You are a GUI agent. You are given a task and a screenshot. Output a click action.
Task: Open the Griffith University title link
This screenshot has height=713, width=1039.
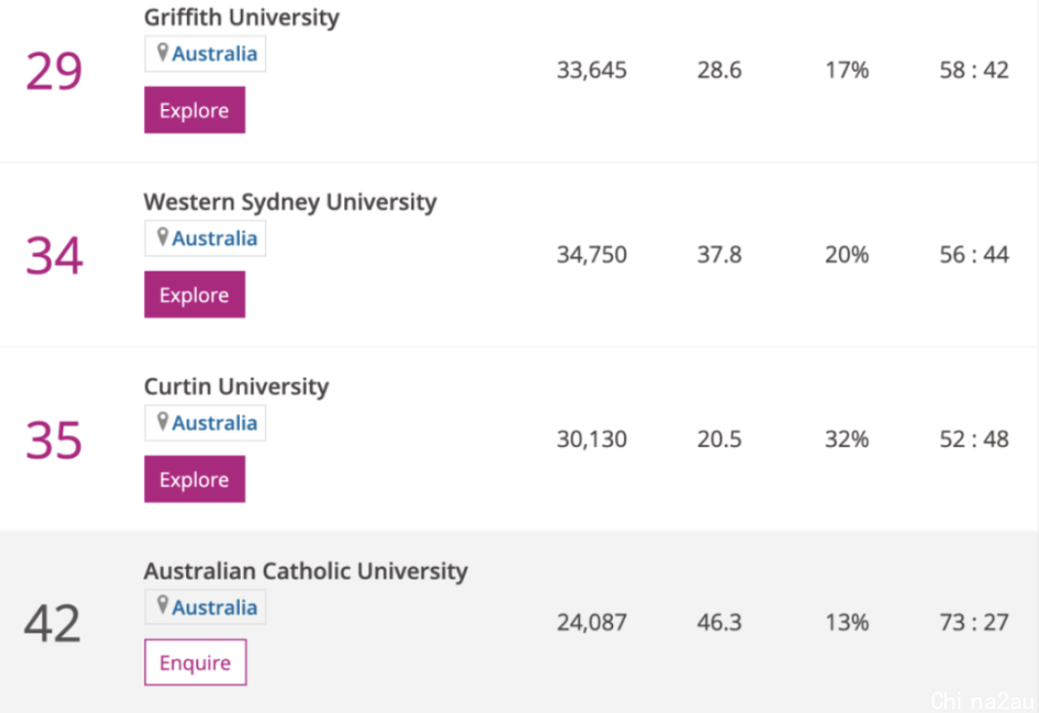tap(241, 18)
